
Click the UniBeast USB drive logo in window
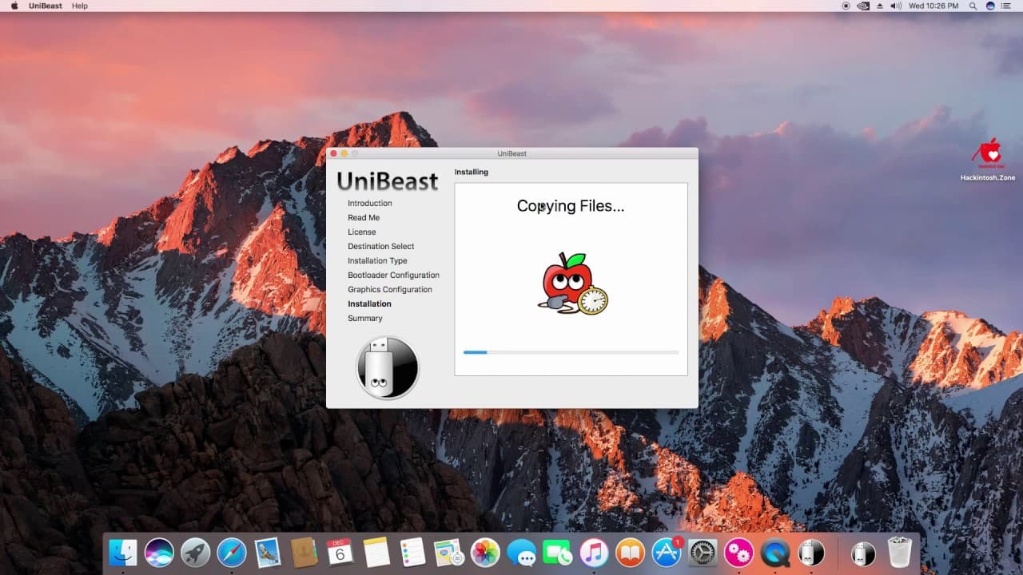pos(388,367)
